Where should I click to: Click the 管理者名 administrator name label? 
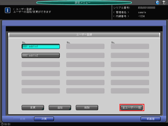(x=121, y=12)
